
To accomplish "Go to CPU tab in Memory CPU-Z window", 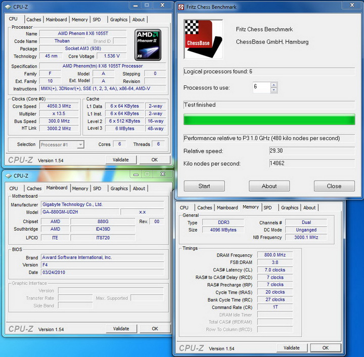I will [184, 207].
